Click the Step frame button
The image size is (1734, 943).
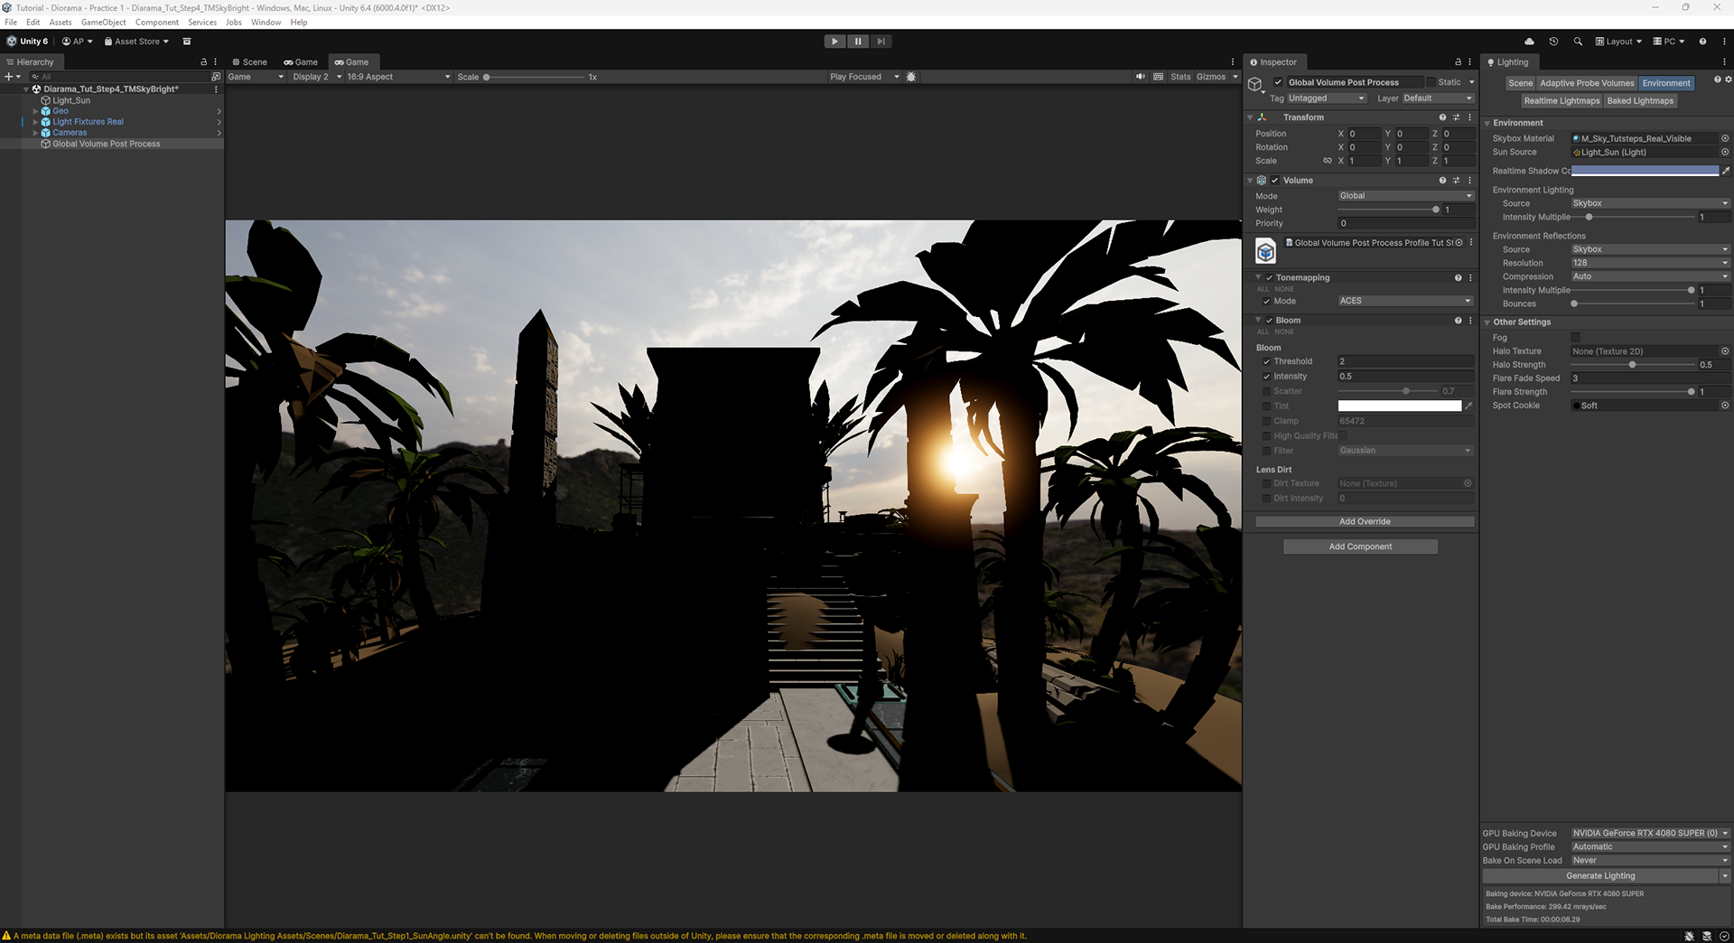[881, 42]
